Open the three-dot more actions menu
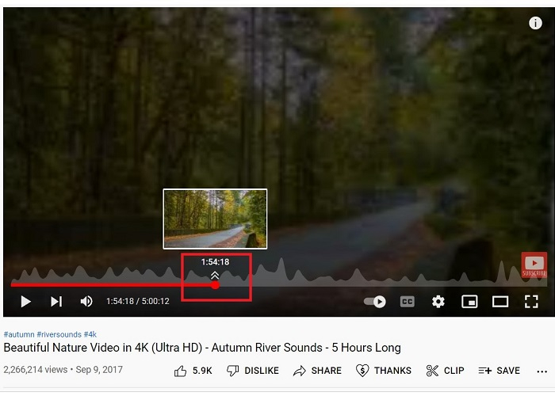Viewport: 555px width, 396px height. point(542,371)
